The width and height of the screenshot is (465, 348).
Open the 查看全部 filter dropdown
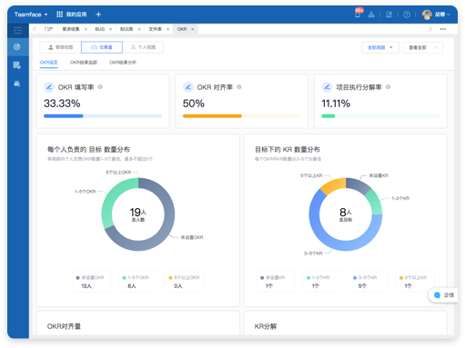423,47
